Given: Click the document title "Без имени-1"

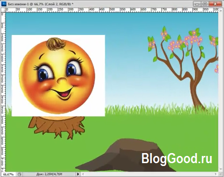Looking at the screenshot, I should coord(18,4).
